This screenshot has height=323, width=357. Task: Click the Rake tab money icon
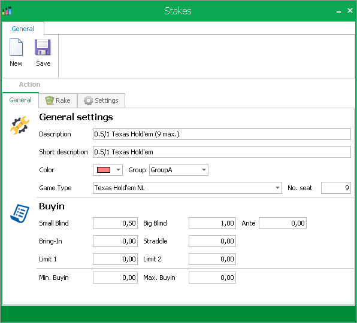coord(50,100)
